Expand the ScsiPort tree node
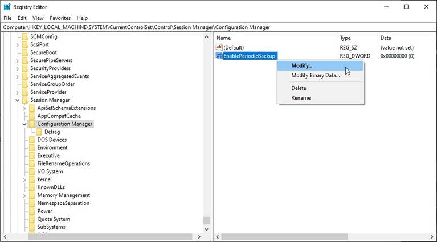437x242 pixels. click(17, 45)
